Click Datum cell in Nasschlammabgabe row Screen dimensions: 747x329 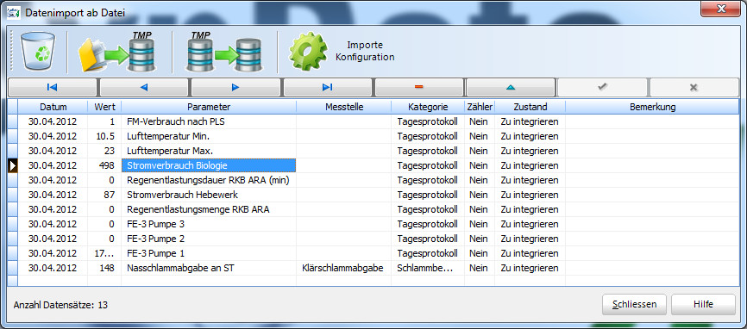pyautogui.click(x=53, y=268)
